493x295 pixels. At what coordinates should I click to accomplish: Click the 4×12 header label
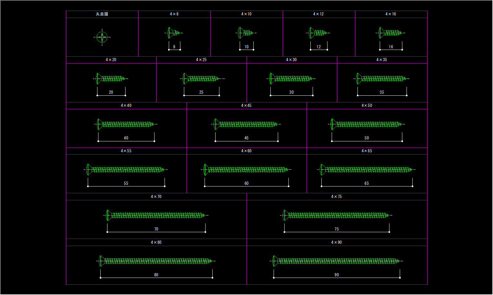point(318,14)
